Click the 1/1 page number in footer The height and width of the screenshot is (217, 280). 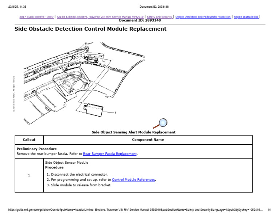tap(269, 210)
